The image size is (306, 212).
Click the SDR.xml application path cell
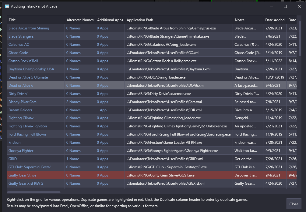pos(178,110)
